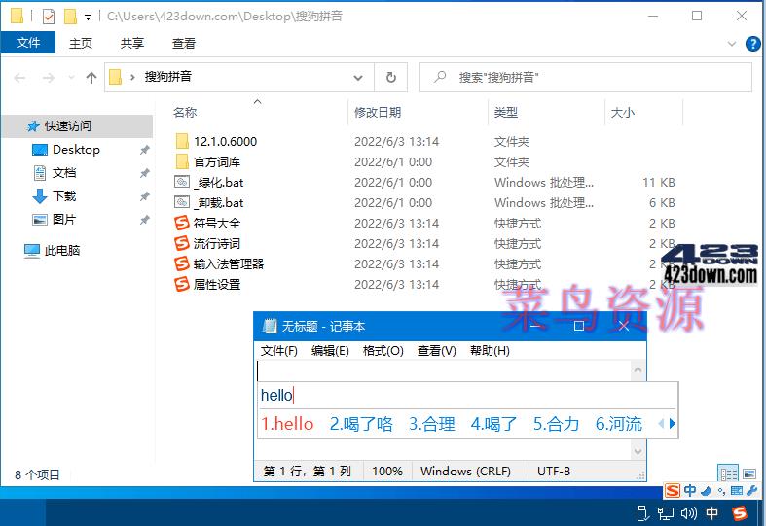Open Notepad 格式(O) menu

(x=383, y=351)
